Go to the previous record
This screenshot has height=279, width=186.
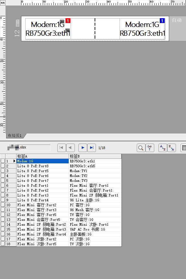click(x=70, y=148)
